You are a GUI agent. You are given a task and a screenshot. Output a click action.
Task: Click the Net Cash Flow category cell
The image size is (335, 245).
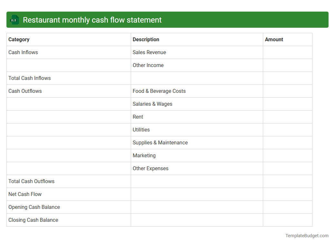[x=25, y=194]
